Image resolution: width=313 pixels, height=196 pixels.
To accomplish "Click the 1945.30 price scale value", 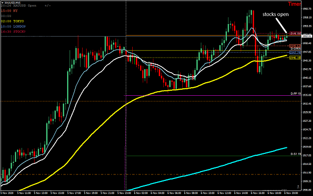I will pyautogui.click(x=307, y=61).
